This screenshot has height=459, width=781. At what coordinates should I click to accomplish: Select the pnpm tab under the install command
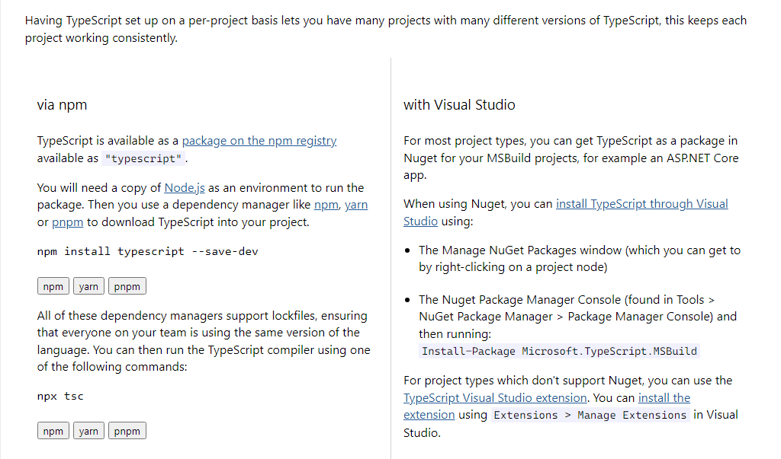point(127,285)
